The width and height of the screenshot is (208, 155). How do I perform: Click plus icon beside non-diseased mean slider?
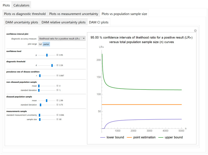57,86
